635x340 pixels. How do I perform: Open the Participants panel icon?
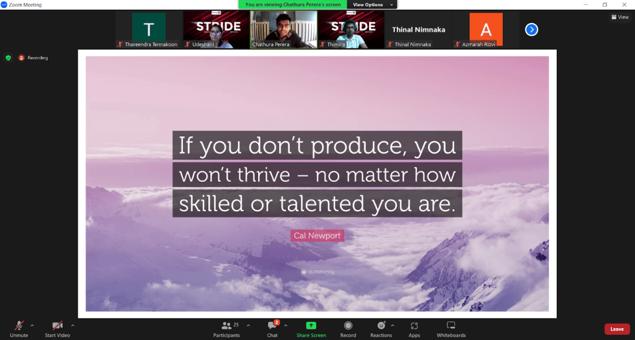[226, 326]
